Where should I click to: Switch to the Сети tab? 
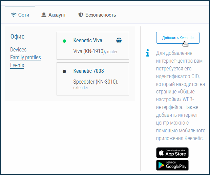[x=20, y=15]
